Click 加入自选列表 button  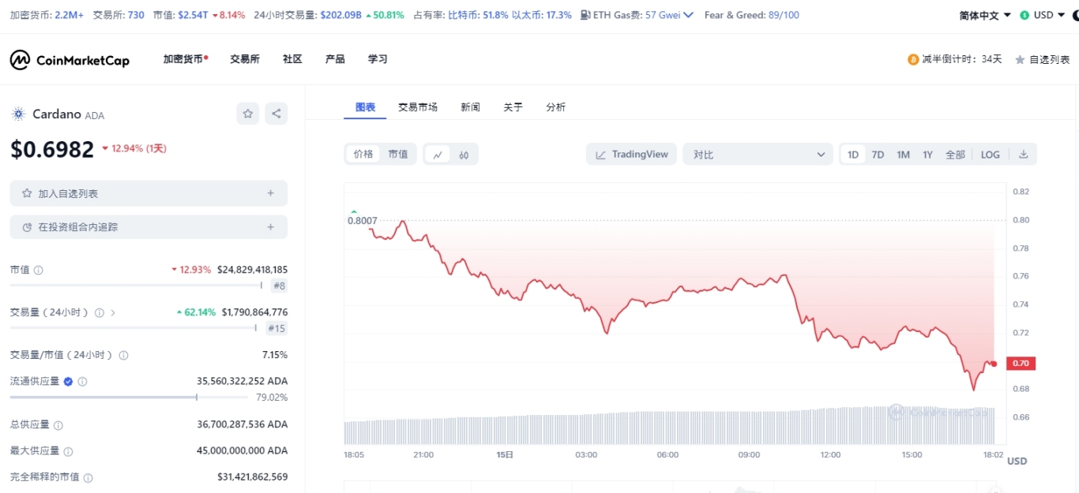point(149,193)
